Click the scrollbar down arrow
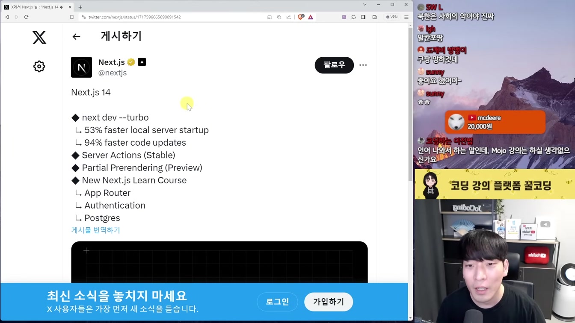 tap(410, 317)
